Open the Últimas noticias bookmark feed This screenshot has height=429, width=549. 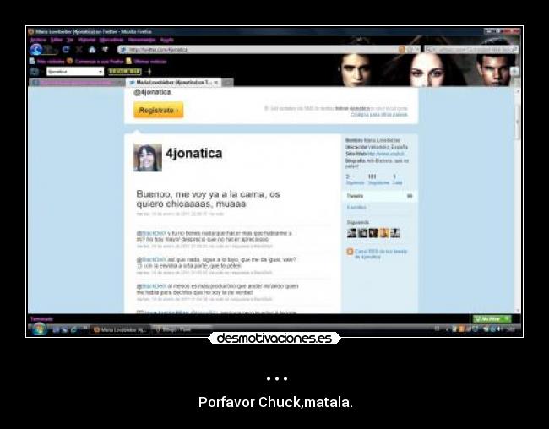point(150,62)
